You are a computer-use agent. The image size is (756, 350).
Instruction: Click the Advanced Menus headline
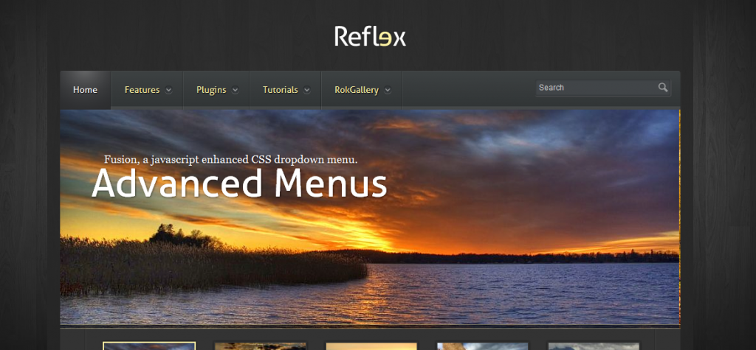239,184
